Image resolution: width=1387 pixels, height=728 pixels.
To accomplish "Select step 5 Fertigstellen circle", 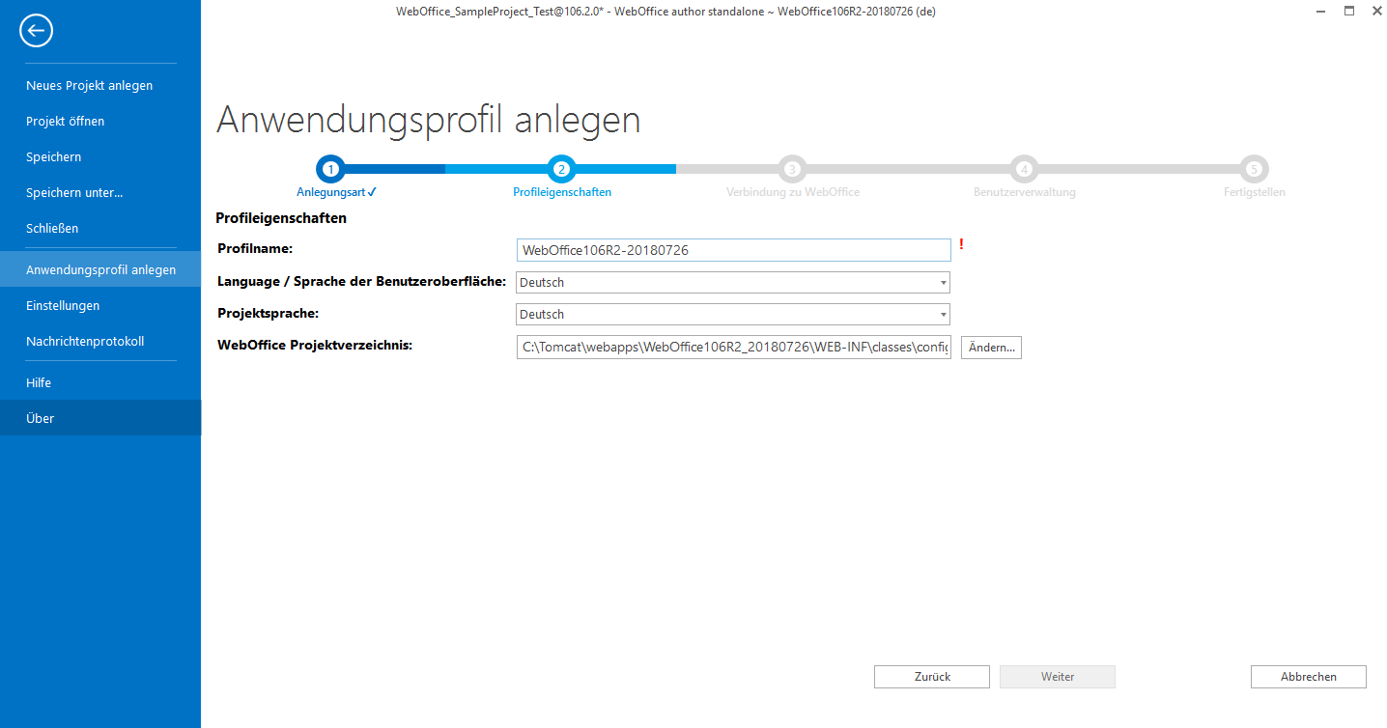I will [1254, 168].
